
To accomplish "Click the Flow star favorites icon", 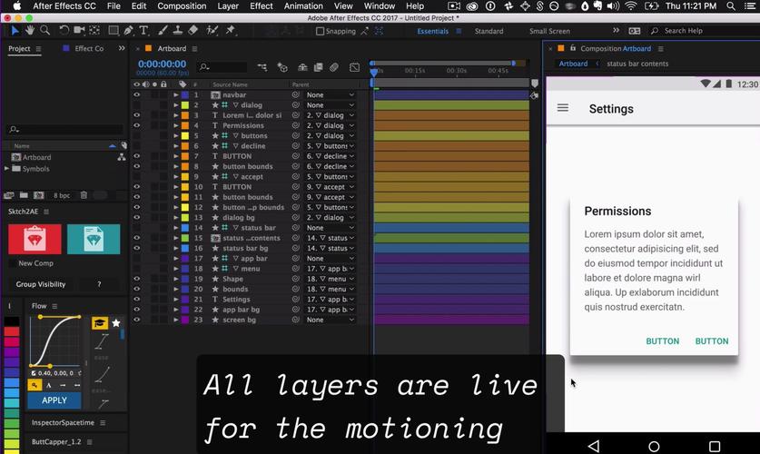I will pyautogui.click(x=116, y=323).
